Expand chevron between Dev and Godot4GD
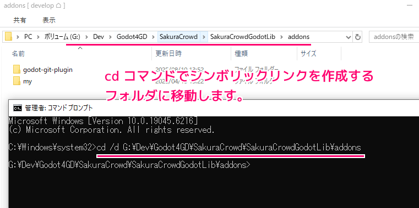This screenshot has height=208, width=419. pyautogui.click(x=110, y=37)
